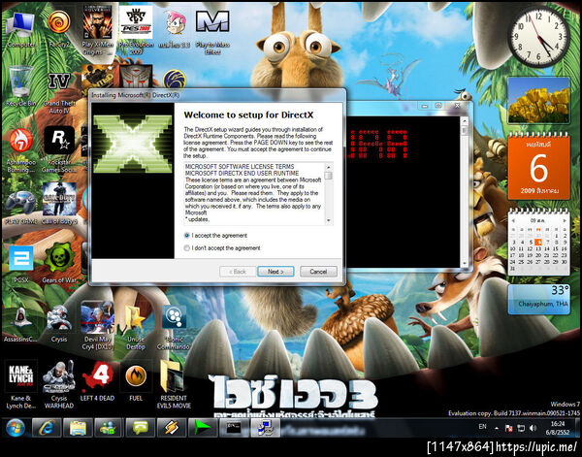Go to next month in calendar gadget
Viewport: 582px width, 457px height.
[565, 220]
